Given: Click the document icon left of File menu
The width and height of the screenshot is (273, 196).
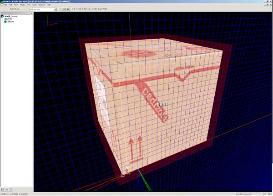Looking at the screenshot, I should tap(2, 5).
